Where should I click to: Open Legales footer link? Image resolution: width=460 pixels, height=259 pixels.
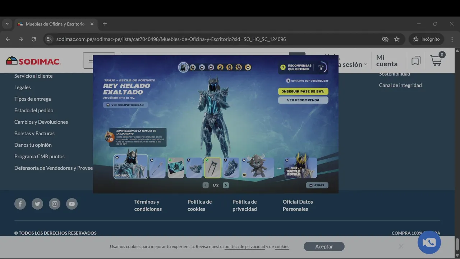pyautogui.click(x=22, y=87)
